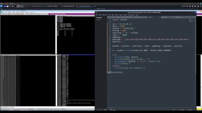Click the "import socket" line in the editor
The image size is (202, 113).
coord(120,20)
